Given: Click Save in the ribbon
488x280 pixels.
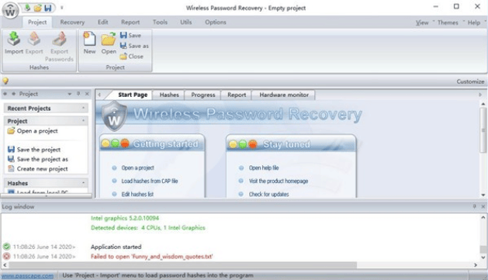Looking at the screenshot, I should [130, 35].
